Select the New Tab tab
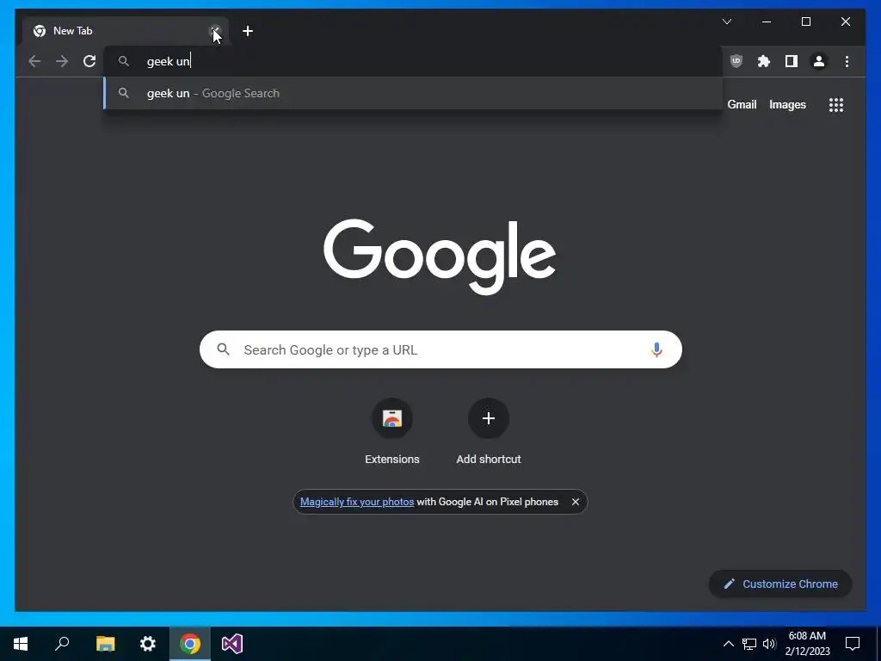The height and width of the screenshot is (661, 881). [126, 31]
